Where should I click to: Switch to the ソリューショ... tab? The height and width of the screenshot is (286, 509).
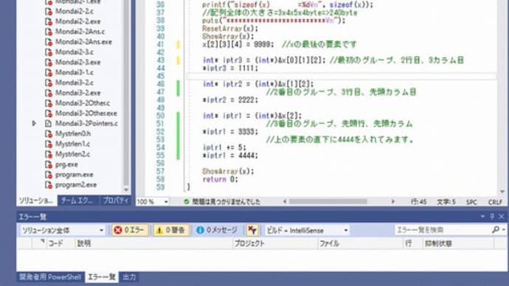[x=36, y=200]
